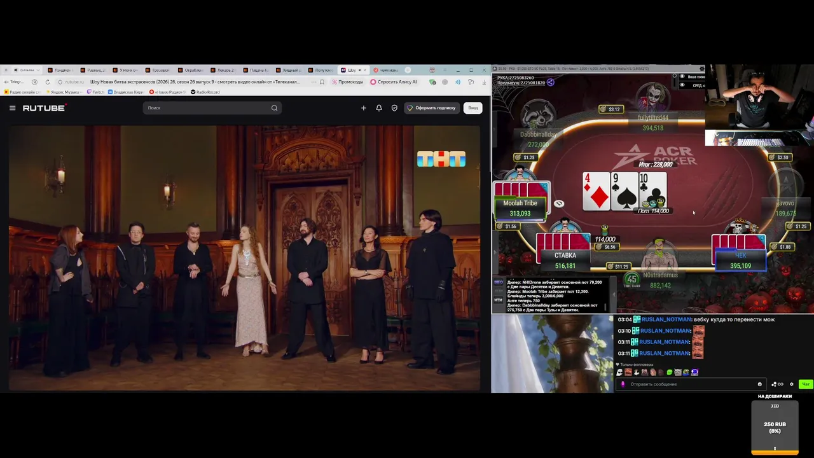Click the $3.12 bounty badge

coord(610,109)
